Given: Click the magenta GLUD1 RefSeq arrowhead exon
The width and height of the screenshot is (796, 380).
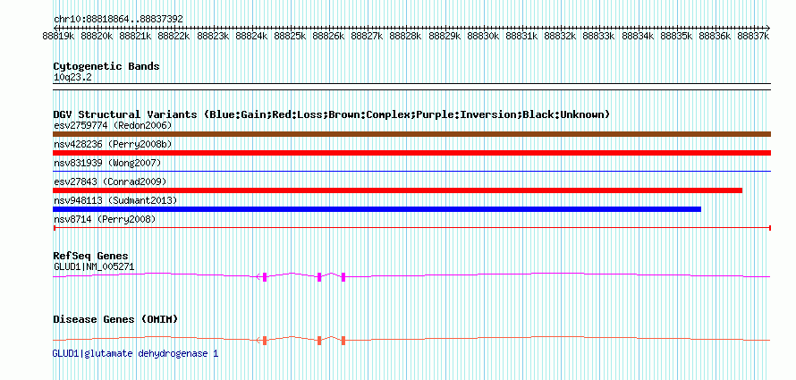Looking at the screenshot, I should [263, 276].
